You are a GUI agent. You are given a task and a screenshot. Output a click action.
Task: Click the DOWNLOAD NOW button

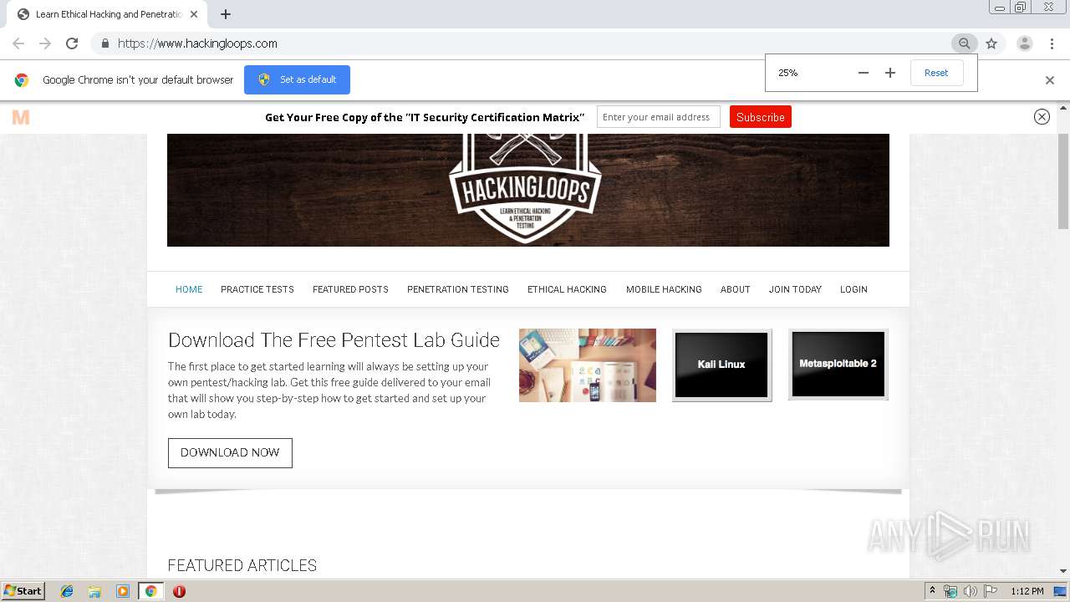230,452
